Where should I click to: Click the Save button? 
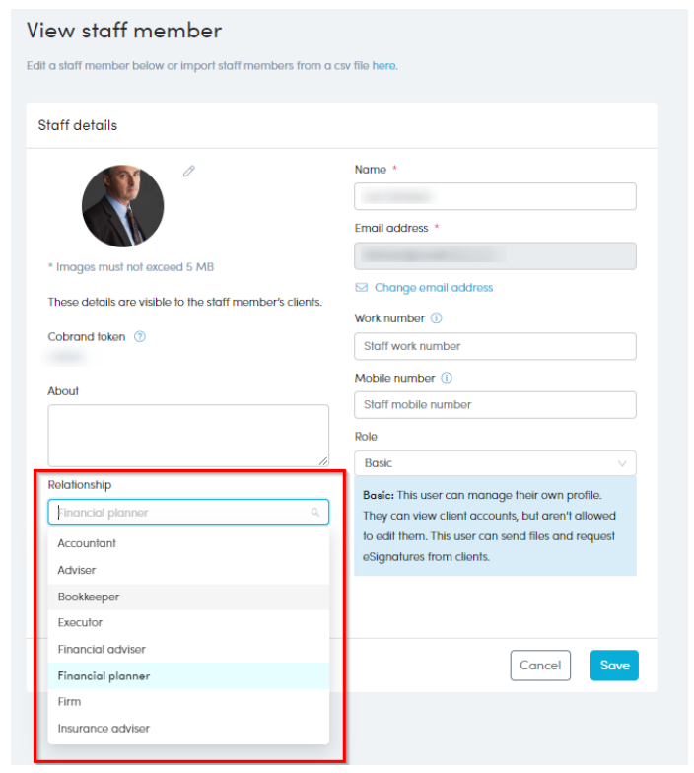point(614,665)
